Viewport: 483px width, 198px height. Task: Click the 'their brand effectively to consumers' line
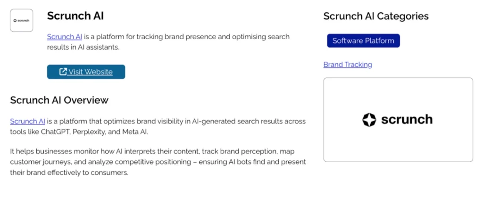(x=69, y=173)
